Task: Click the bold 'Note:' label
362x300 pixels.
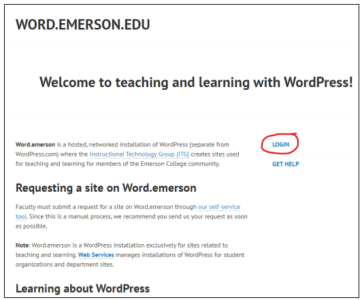Action: (23, 245)
